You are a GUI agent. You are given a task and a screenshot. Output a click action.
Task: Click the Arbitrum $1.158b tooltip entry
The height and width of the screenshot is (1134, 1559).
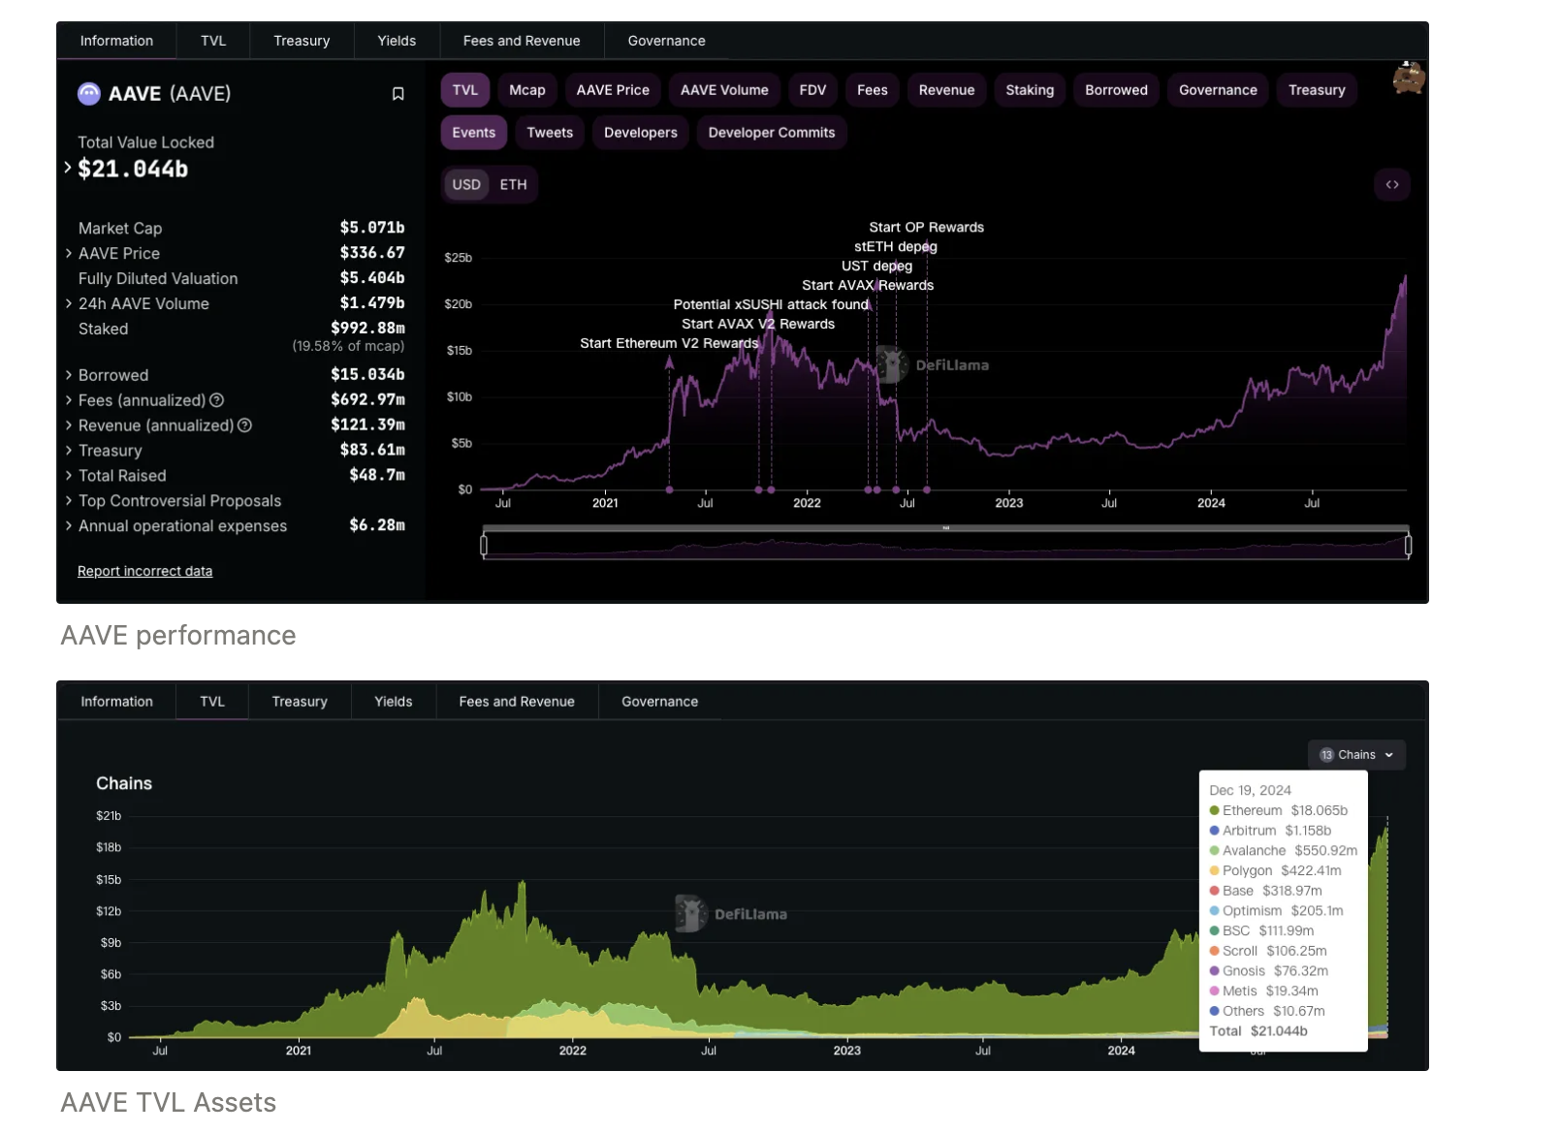pos(1270,831)
